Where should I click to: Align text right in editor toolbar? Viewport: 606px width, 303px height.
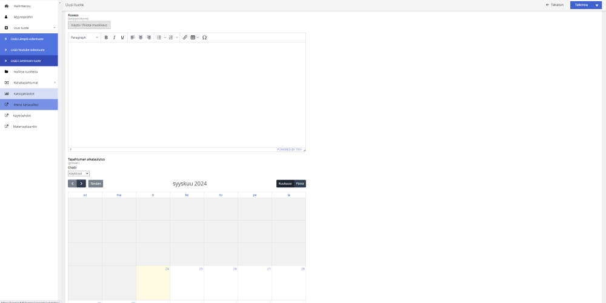[149, 38]
